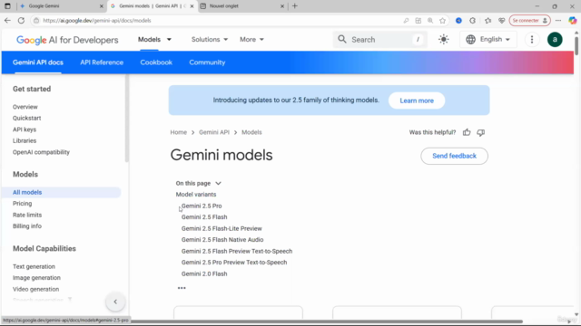The width and height of the screenshot is (581, 326).
Task: Open the Cookbook tab
Action: pos(156,62)
